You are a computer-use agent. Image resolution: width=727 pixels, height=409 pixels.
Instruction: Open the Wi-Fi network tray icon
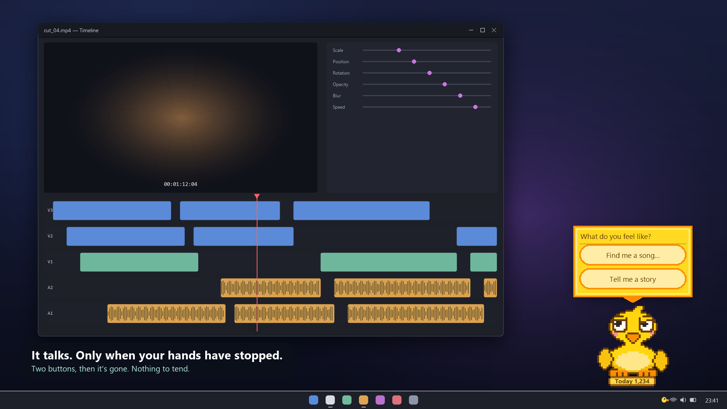[673, 400]
